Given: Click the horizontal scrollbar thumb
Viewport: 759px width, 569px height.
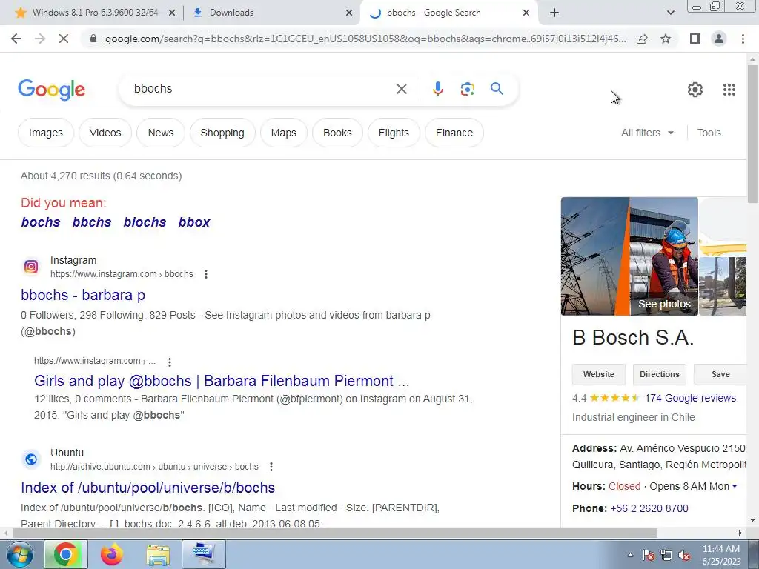Looking at the screenshot, I should [334, 533].
